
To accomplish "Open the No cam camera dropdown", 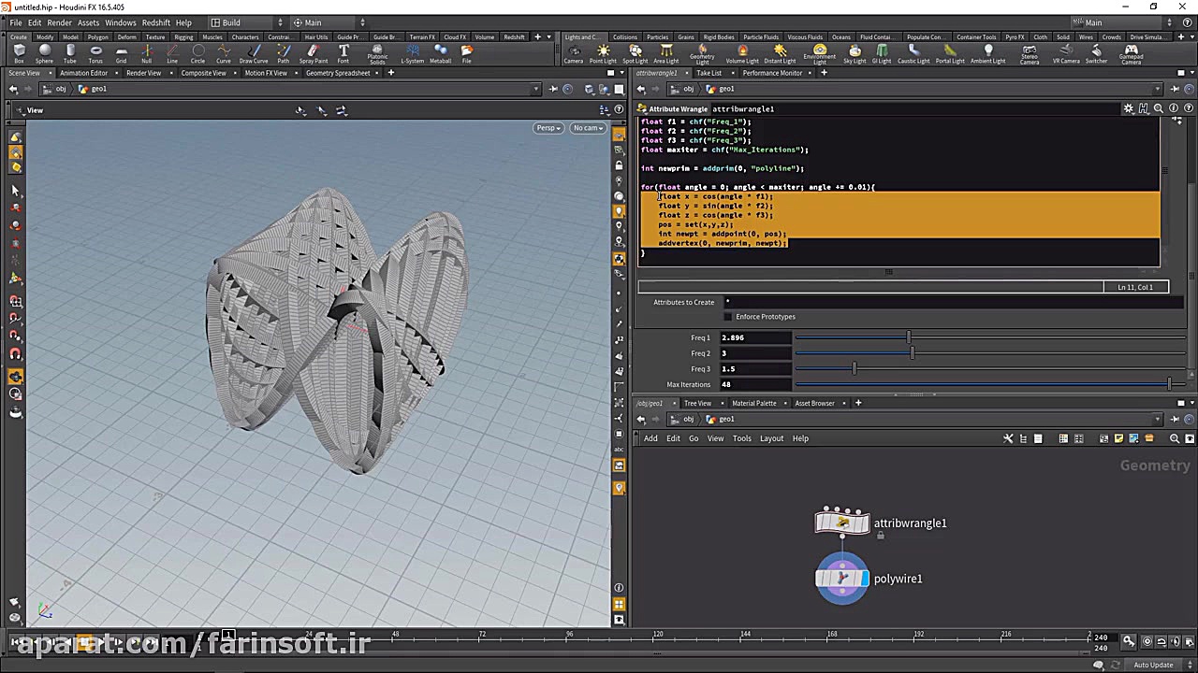I will [588, 128].
